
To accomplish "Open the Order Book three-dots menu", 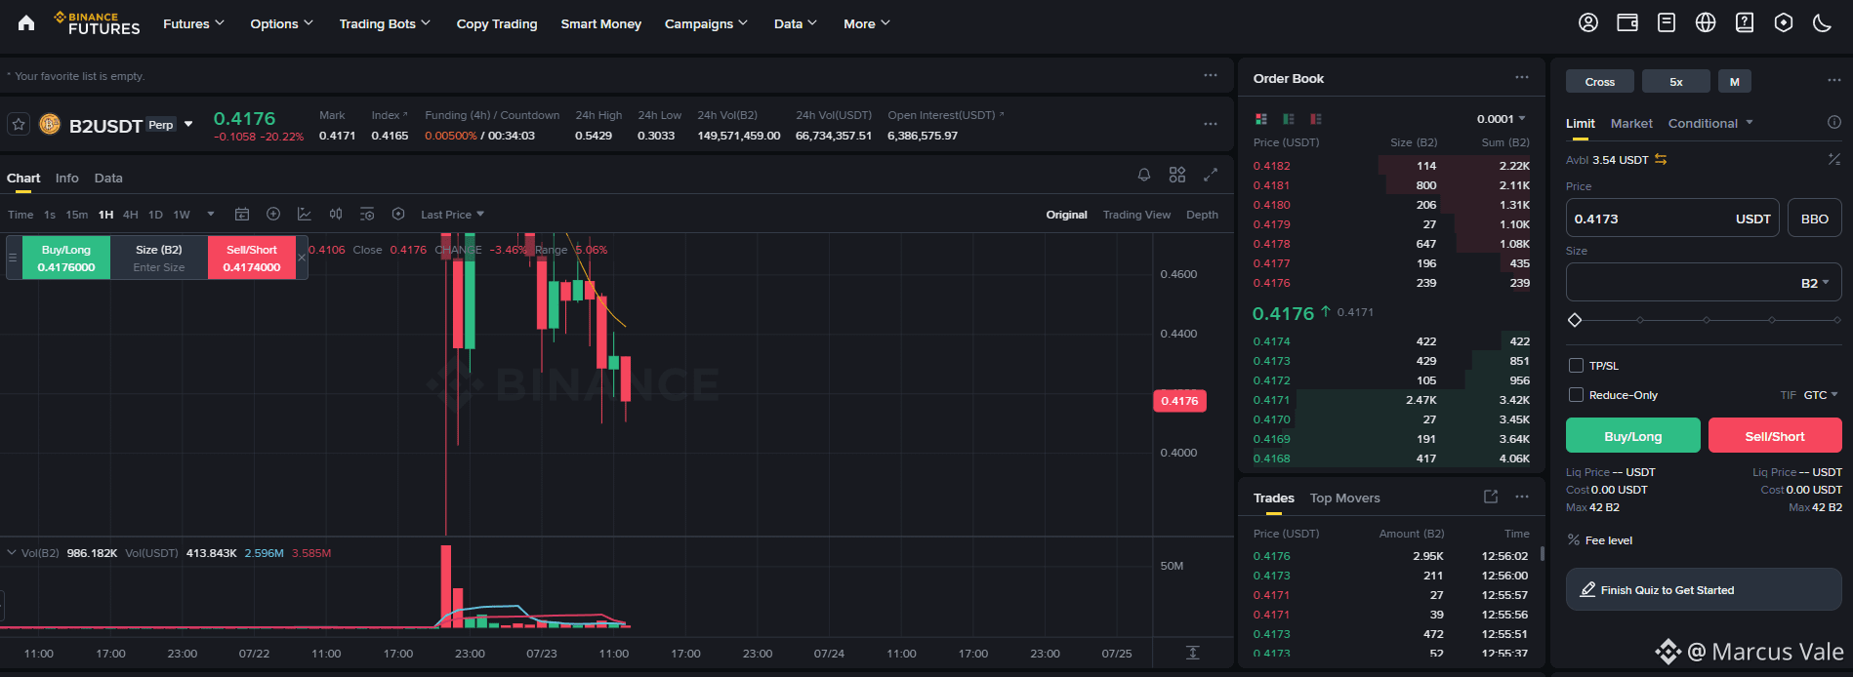I will coord(1522,77).
